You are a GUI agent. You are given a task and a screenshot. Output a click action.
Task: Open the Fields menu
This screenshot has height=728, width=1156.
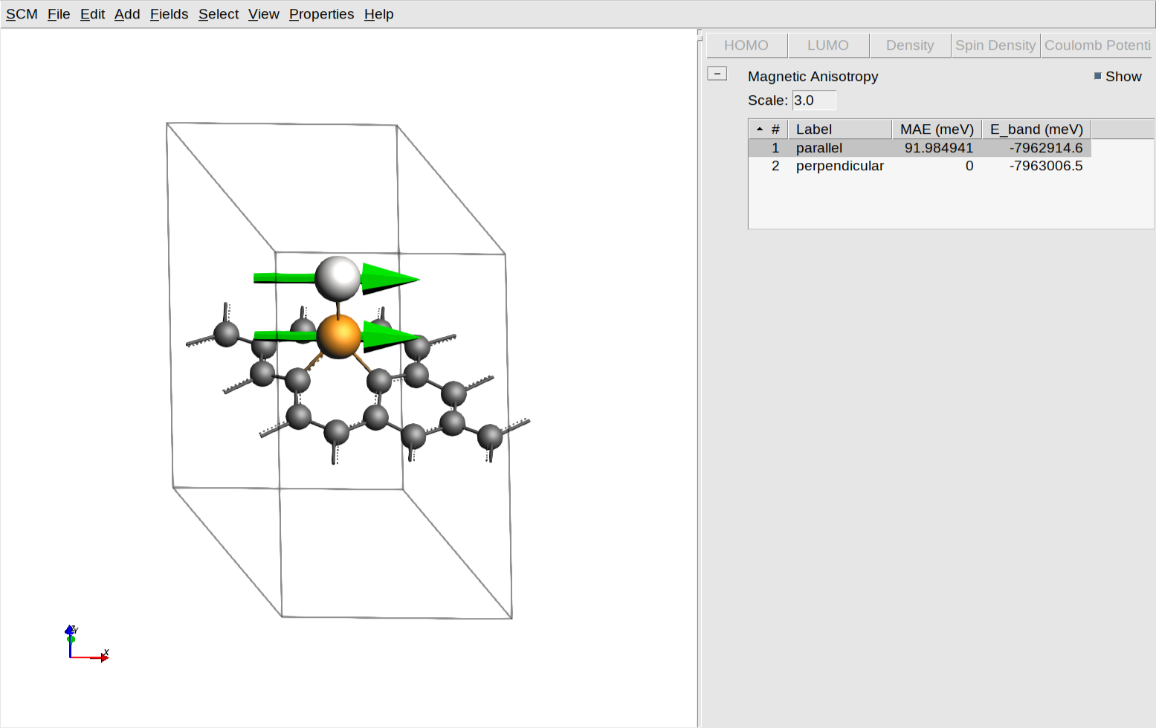(169, 13)
